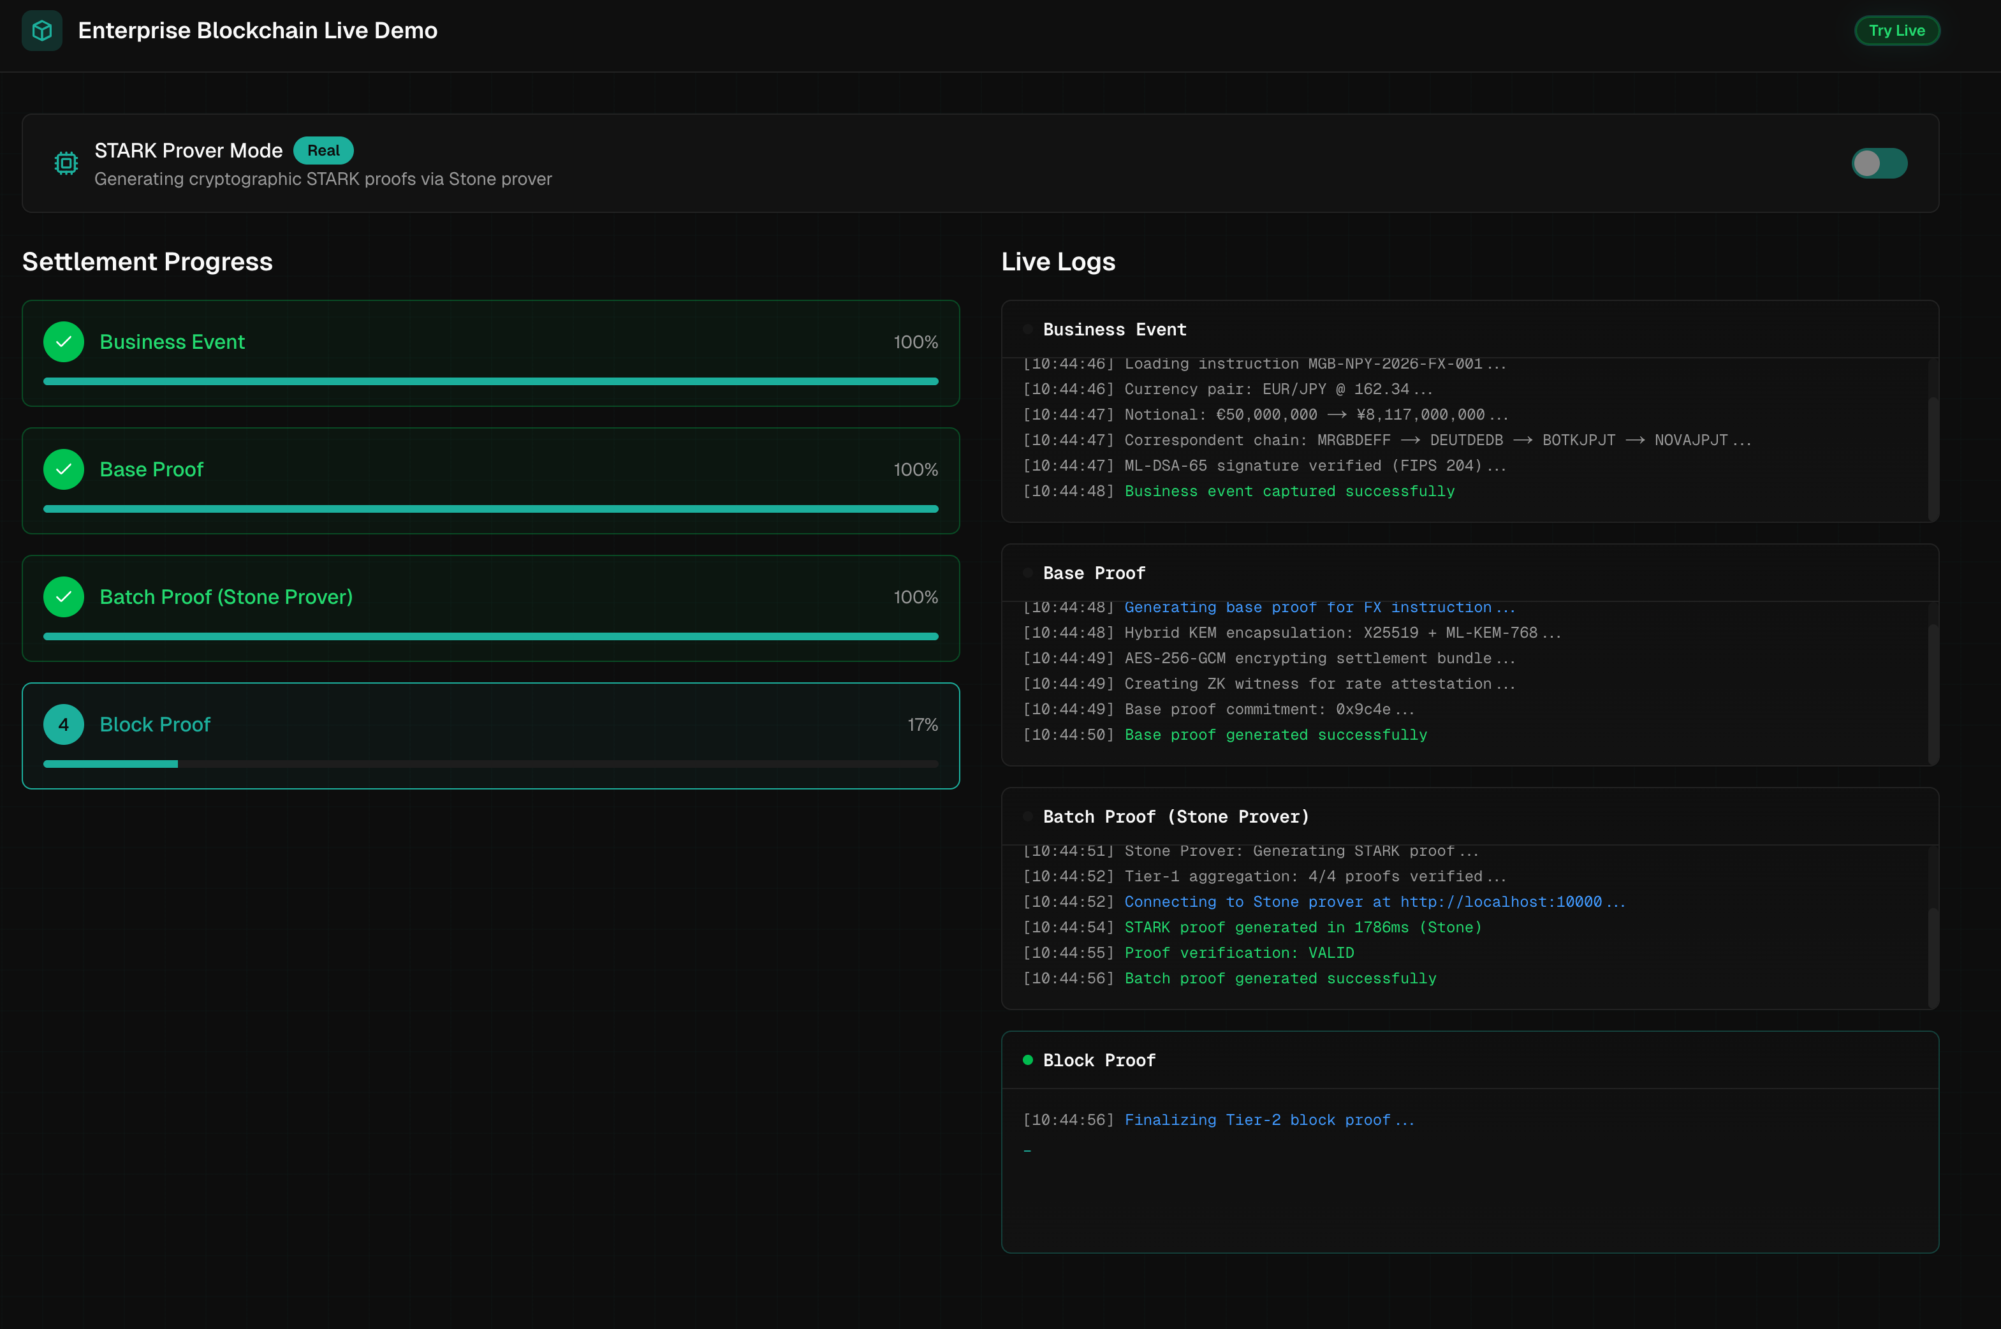Click the Business Event checkmark icon
The image size is (2001, 1329).
tap(64, 342)
